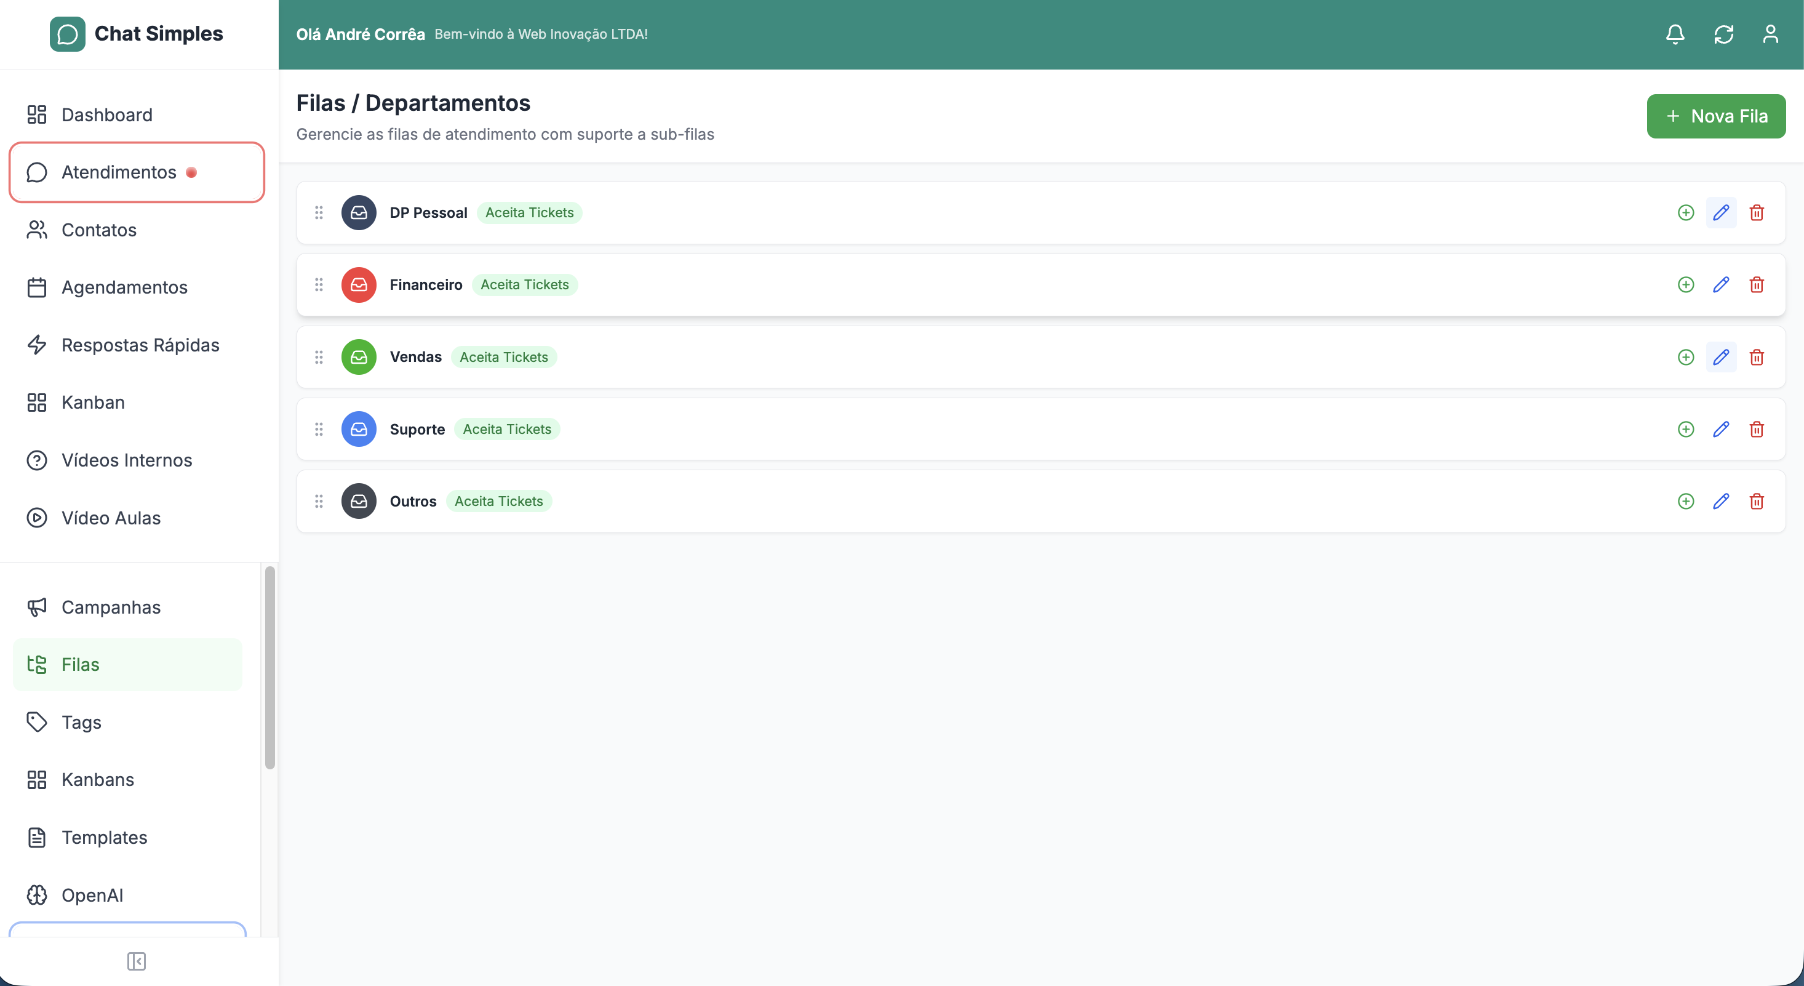Open the OpenAI settings link
1804x986 pixels.
92,895
